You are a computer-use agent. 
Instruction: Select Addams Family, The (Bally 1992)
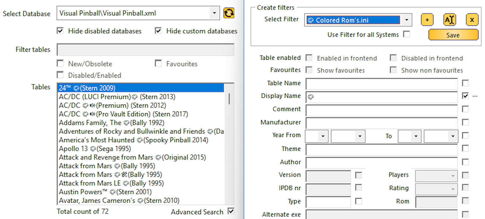coord(111,123)
